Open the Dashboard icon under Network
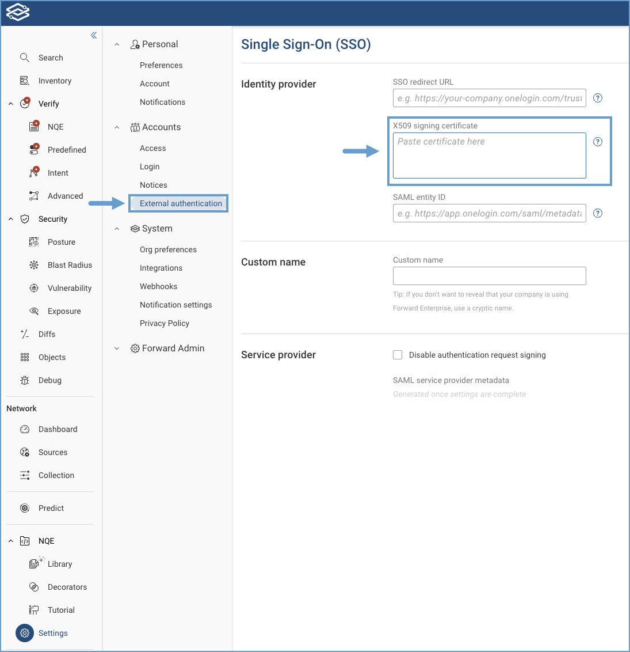630x652 pixels. coord(24,429)
